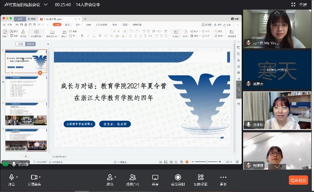314x192 pixels.
Task: Click the red End Meeting button
Action: coord(298,180)
